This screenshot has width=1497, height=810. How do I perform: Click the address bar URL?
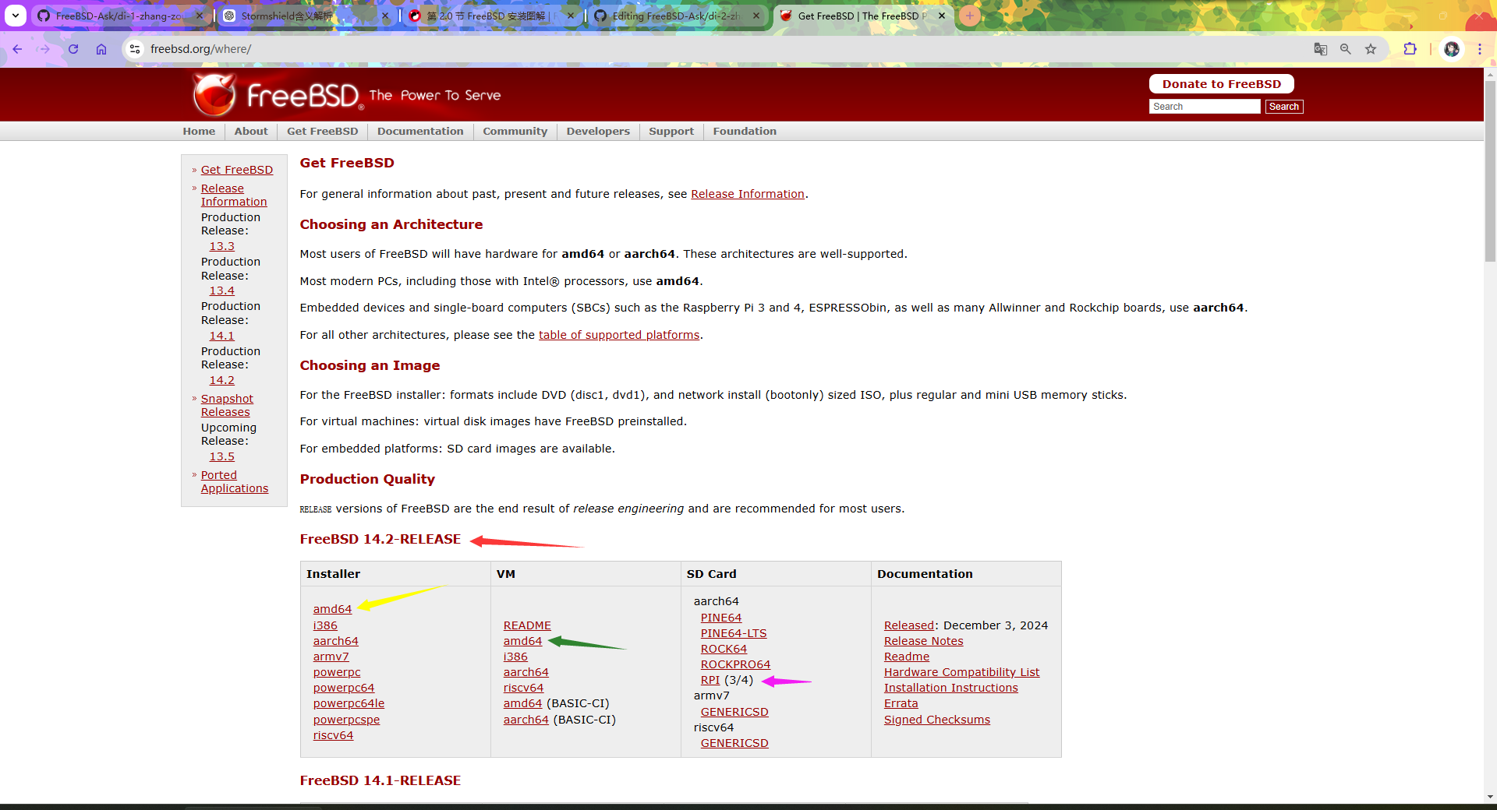tap(200, 49)
